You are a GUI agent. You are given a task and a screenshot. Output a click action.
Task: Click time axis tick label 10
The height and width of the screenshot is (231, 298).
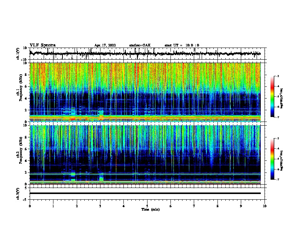coord(265,206)
